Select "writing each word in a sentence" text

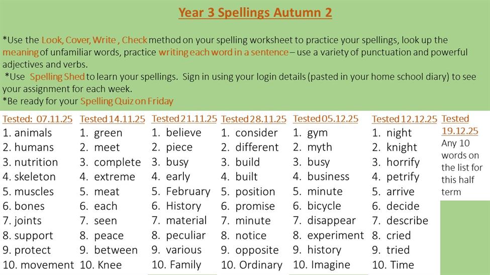224,52
